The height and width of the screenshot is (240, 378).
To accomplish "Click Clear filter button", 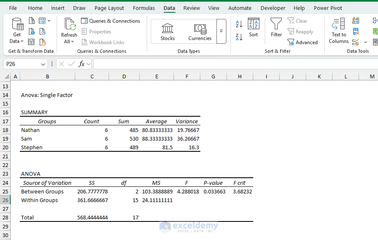I will (x=297, y=21).
